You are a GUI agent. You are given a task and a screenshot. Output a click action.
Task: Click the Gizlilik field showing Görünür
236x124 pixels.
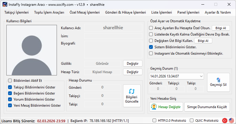[x=102, y=64]
